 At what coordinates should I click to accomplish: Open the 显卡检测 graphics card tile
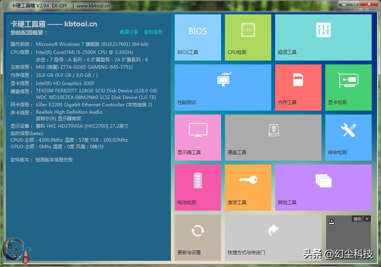tap(348, 87)
